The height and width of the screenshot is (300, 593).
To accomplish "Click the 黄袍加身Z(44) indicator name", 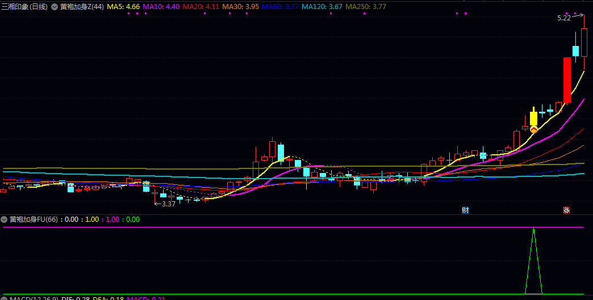I will 82,7.
